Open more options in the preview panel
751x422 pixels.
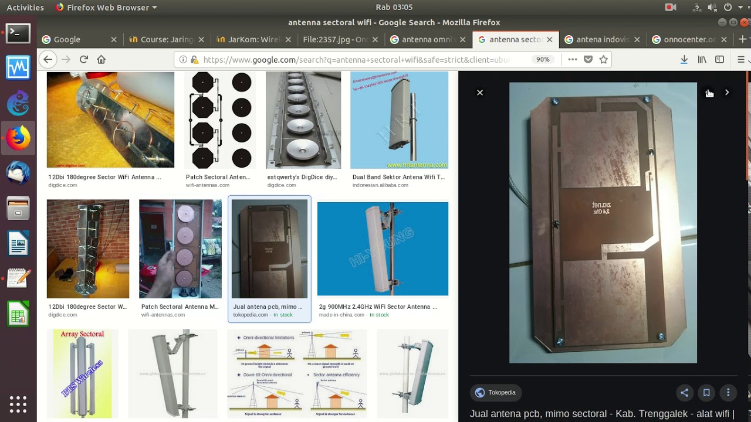coord(728,393)
